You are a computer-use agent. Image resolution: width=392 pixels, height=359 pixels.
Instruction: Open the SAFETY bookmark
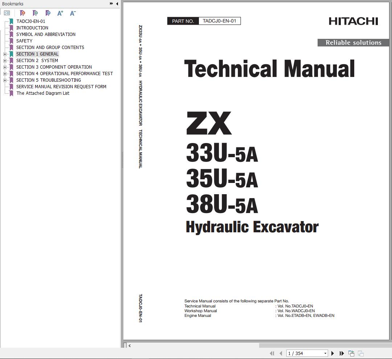click(x=24, y=41)
